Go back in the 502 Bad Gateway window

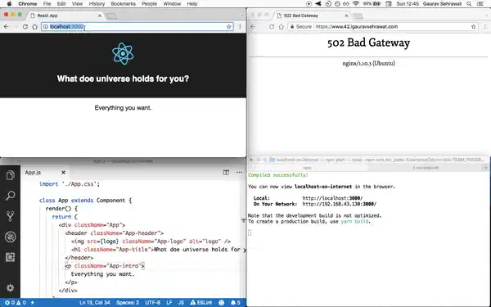pyautogui.click(x=253, y=27)
